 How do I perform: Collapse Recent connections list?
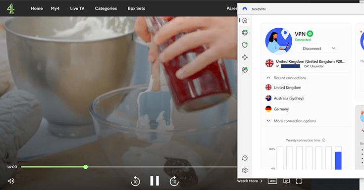(268, 78)
